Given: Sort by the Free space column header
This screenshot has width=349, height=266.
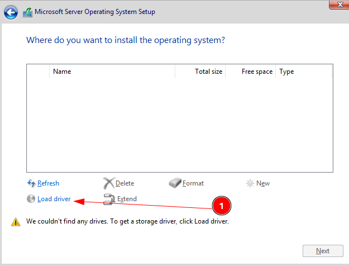Looking at the screenshot, I should (x=251, y=72).
